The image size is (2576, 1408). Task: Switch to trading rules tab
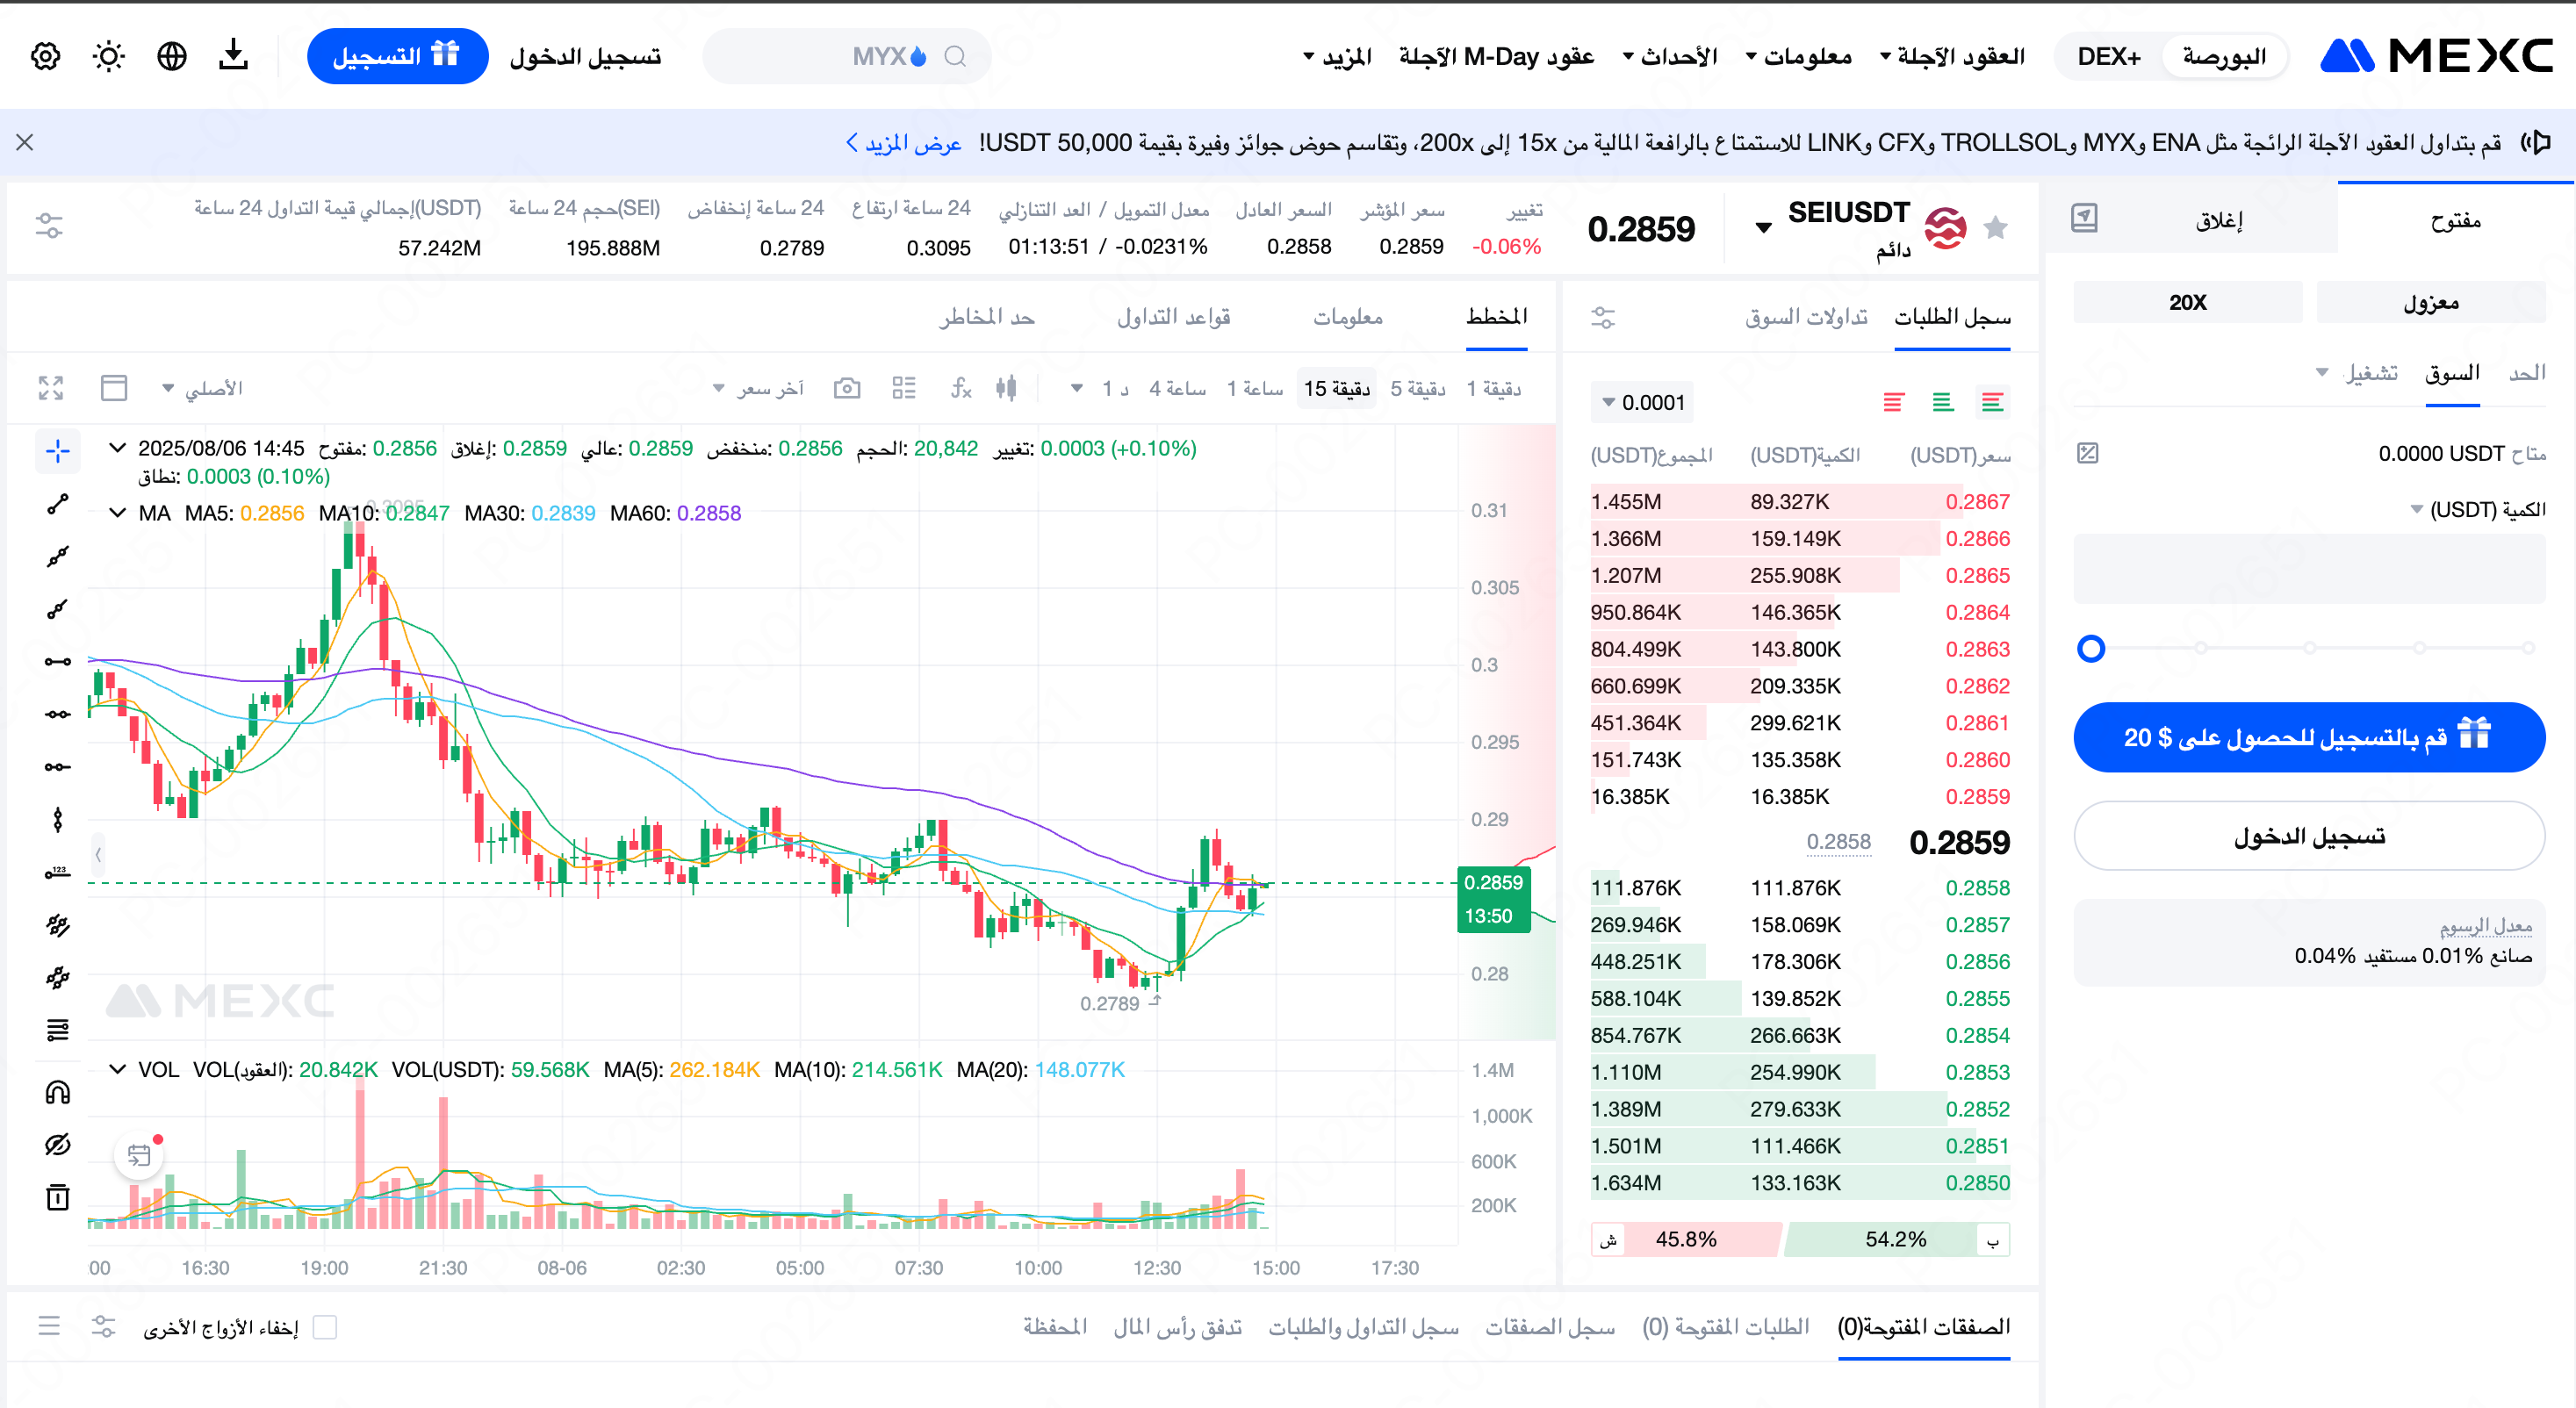pyautogui.click(x=1173, y=317)
